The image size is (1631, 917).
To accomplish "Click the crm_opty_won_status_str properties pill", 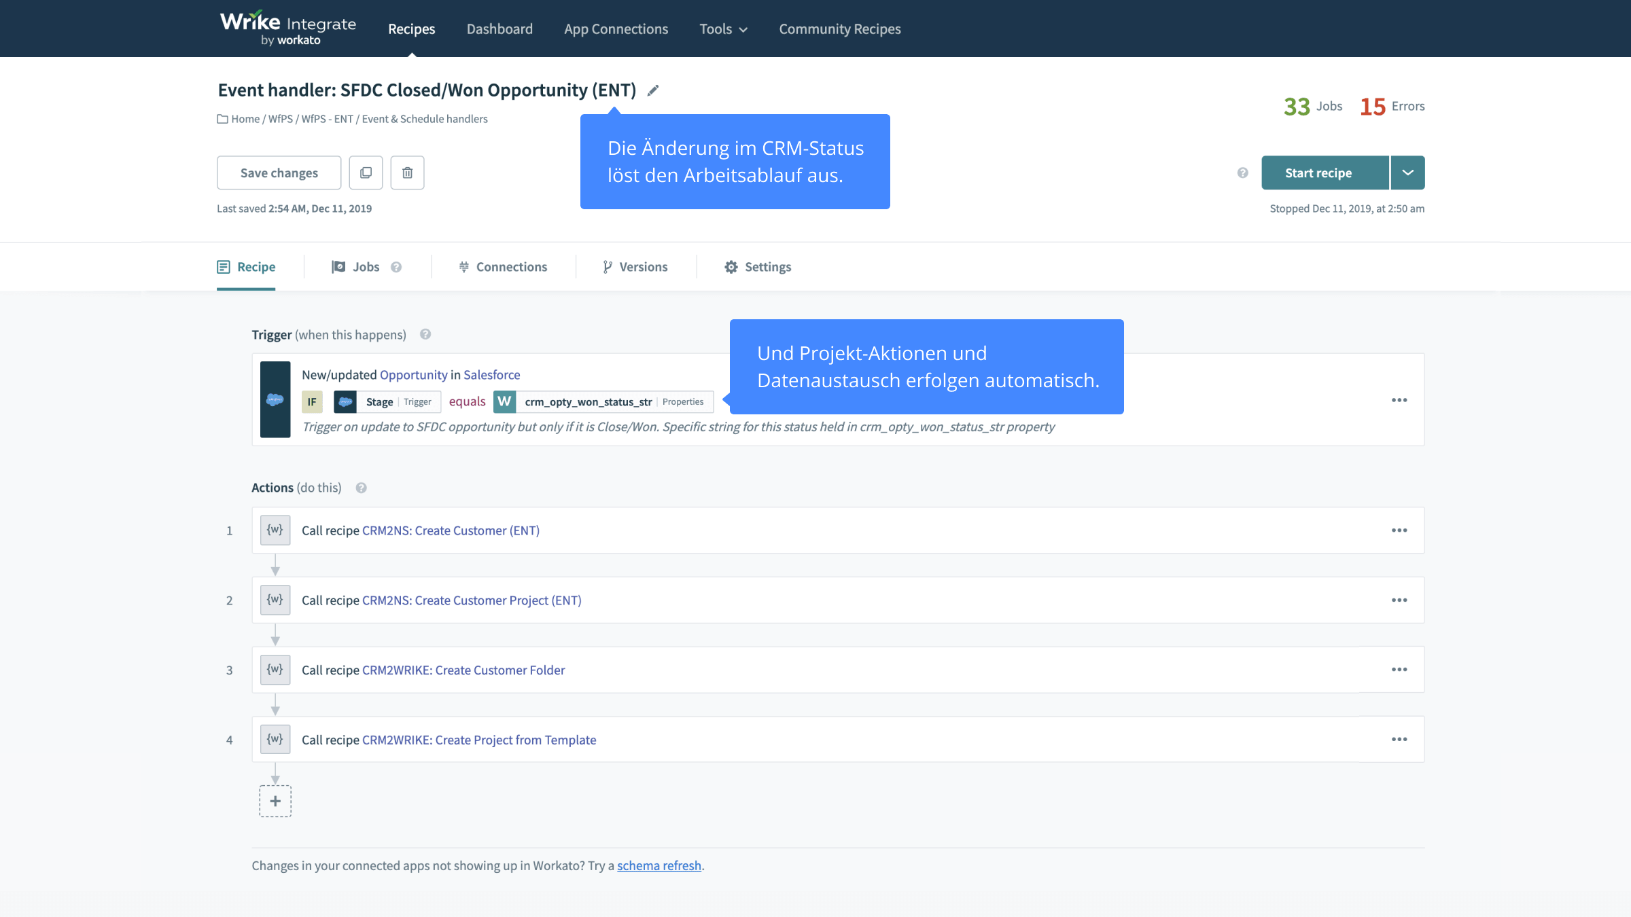I will coord(603,401).
